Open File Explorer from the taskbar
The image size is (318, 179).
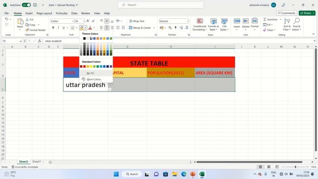174,174
